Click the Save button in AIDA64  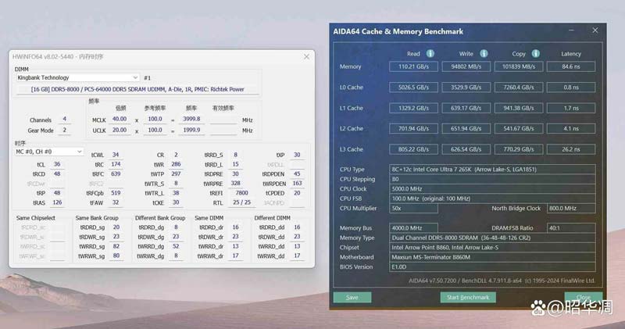(x=352, y=297)
